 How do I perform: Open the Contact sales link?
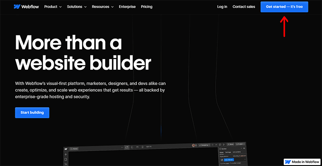(244, 7)
